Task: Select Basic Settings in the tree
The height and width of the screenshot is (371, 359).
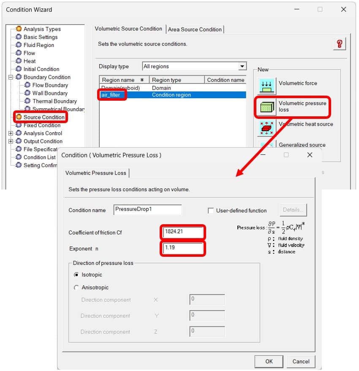Action: point(41,37)
